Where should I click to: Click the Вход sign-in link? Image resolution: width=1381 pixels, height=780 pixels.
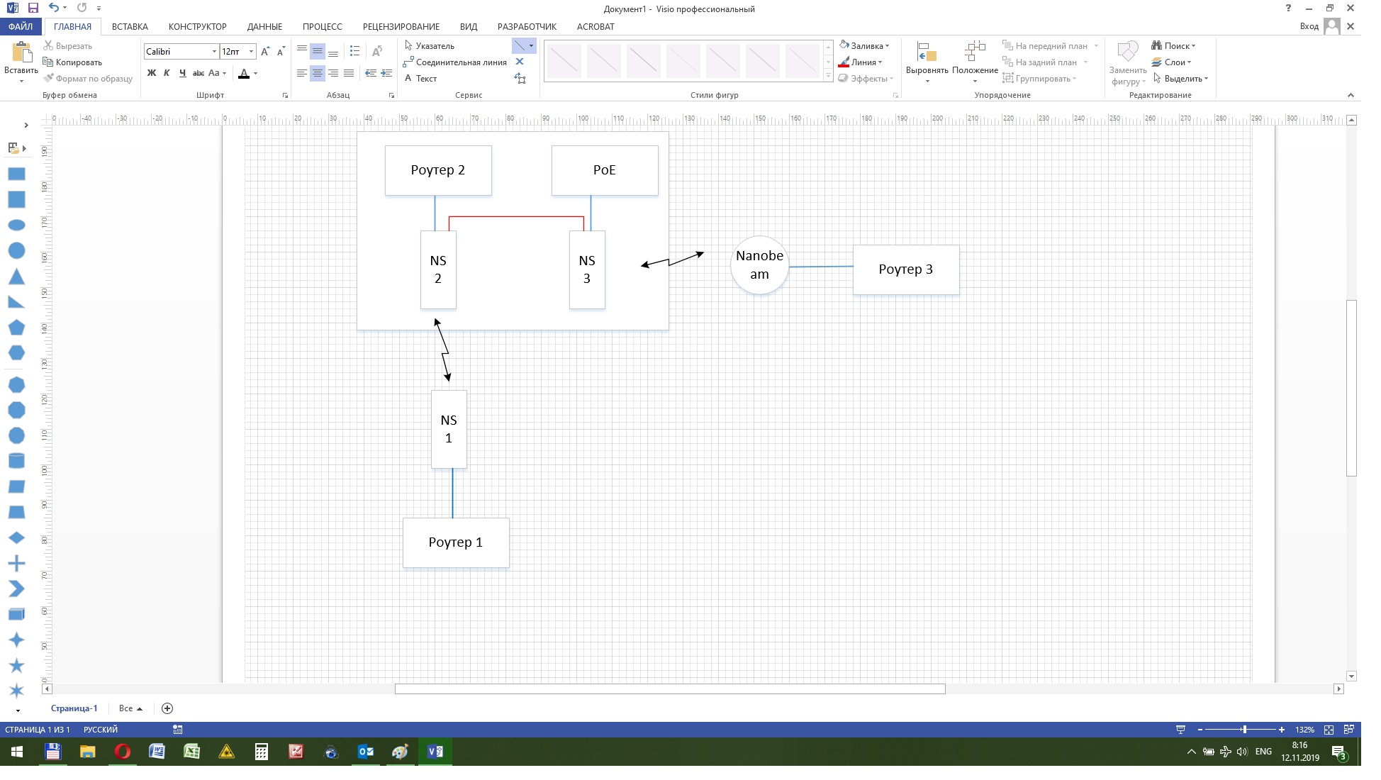(1309, 26)
